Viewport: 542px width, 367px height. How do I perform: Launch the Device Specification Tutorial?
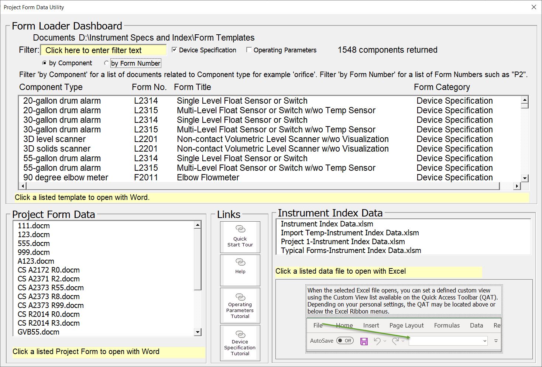(x=240, y=343)
